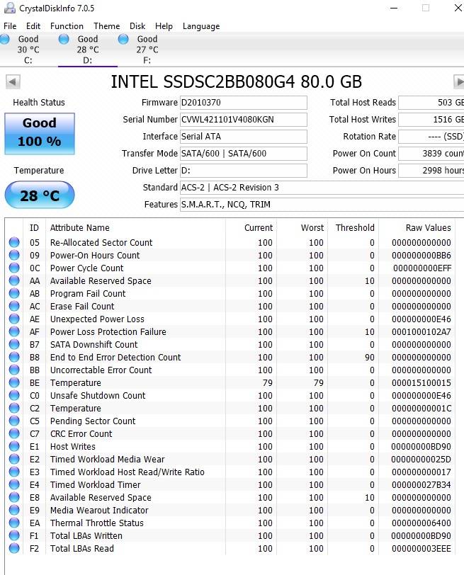
Task: Go to previous disk with left arrow
Action: click(x=13, y=81)
